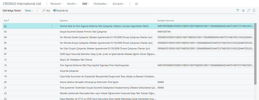Click the Meslek Liselerinde Okumakta description cell
This screenshot has width=259, height=100.
point(108,93)
